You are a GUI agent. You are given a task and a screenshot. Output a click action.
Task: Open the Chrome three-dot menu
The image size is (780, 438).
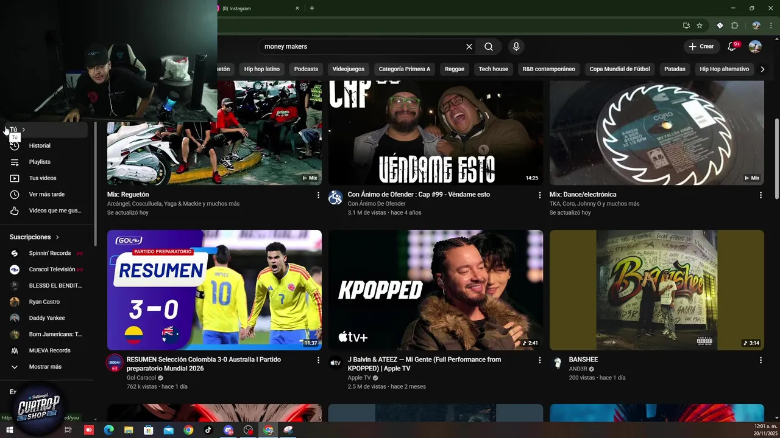click(x=770, y=26)
